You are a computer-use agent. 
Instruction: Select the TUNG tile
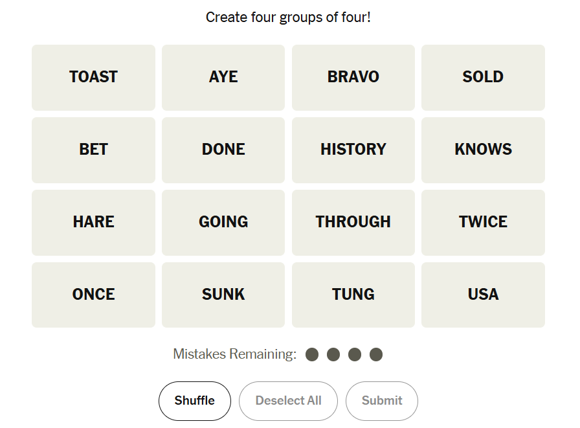353,295
